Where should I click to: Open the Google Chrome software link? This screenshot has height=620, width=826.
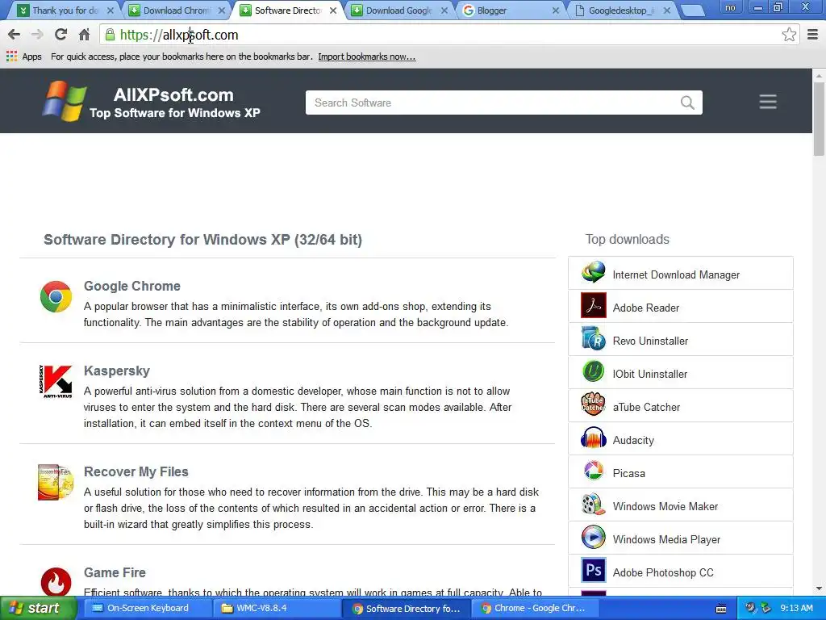tap(131, 286)
